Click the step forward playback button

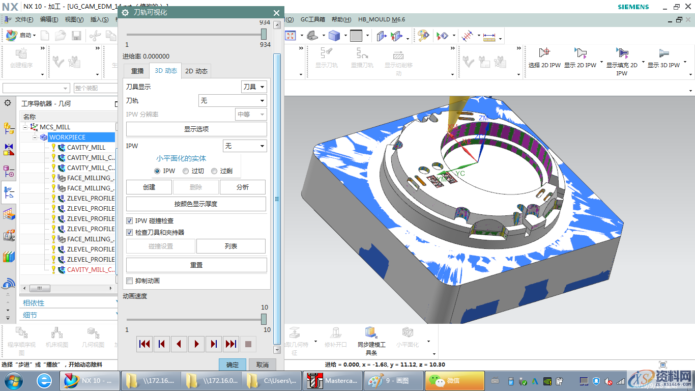(214, 344)
